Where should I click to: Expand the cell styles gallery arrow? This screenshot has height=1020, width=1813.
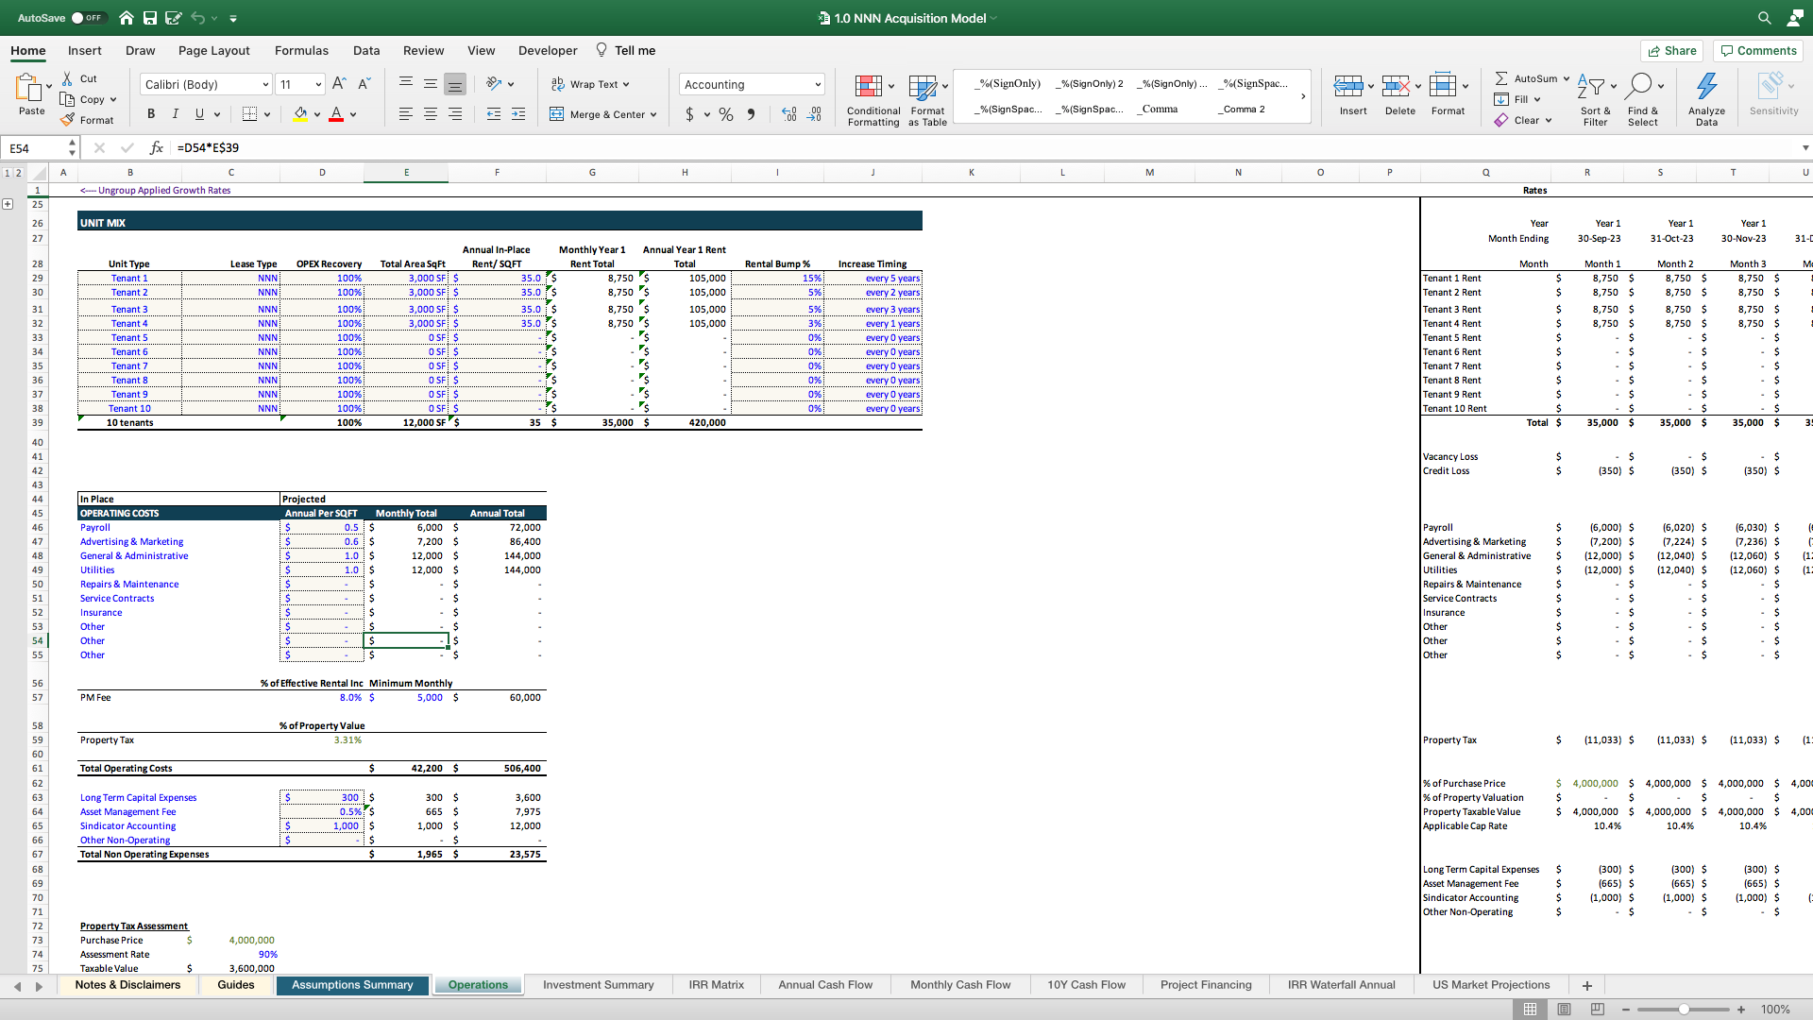(1303, 96)
